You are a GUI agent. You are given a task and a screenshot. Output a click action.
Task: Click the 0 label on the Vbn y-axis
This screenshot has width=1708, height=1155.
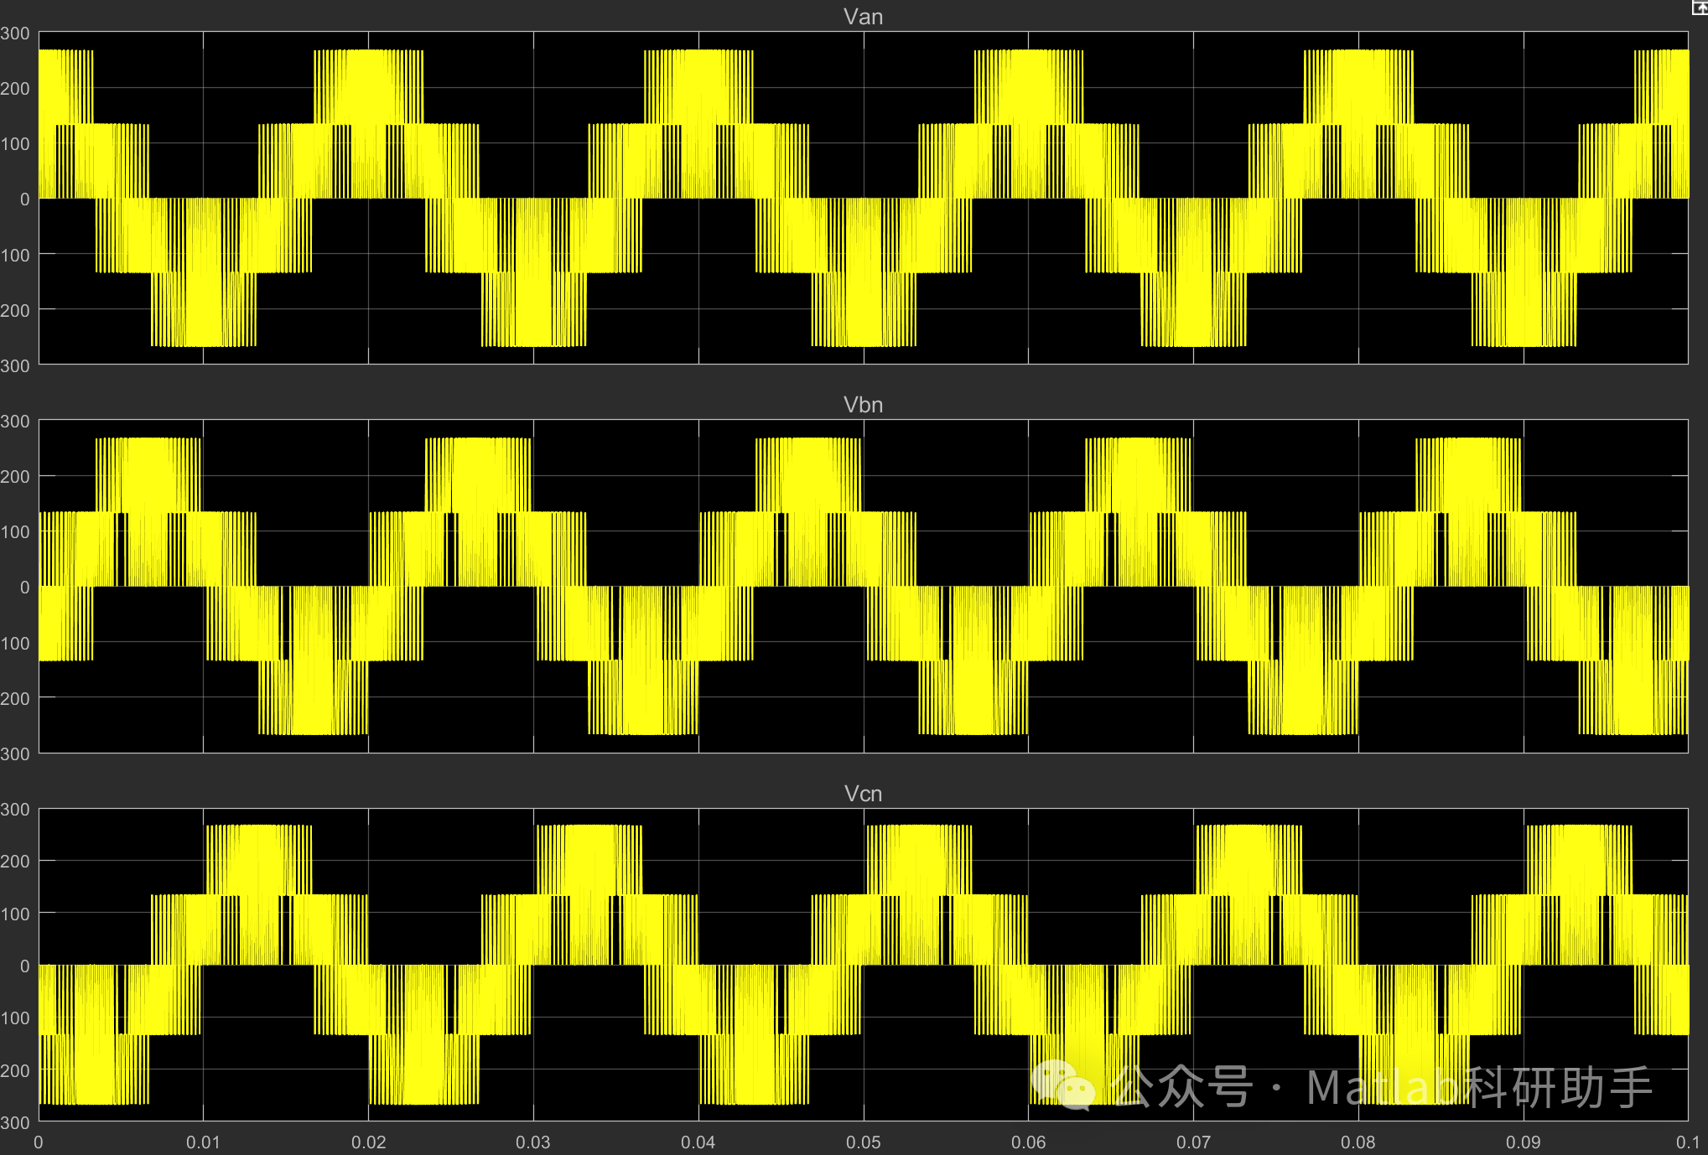[24, 588]
